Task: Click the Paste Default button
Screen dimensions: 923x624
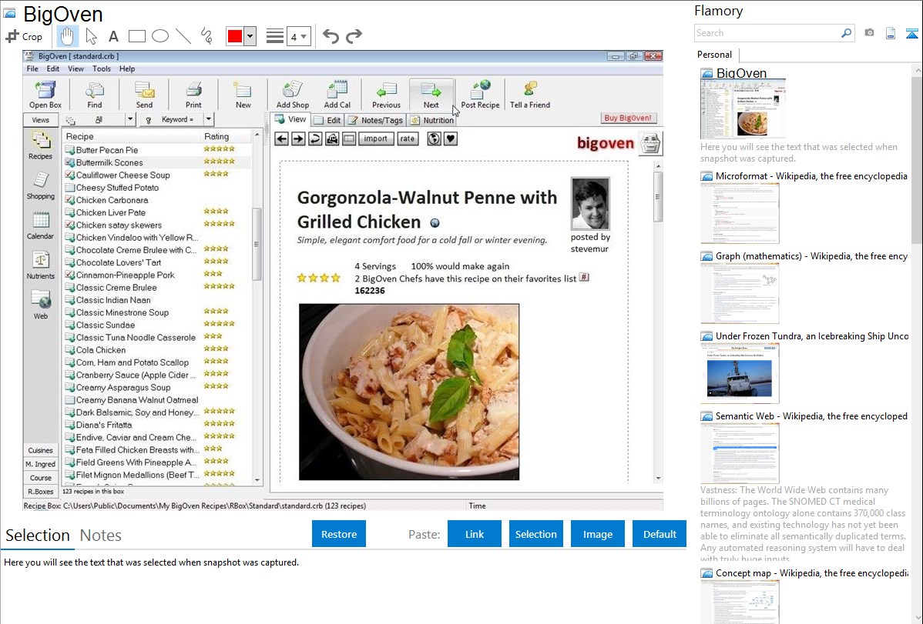Action: point(660,534)
